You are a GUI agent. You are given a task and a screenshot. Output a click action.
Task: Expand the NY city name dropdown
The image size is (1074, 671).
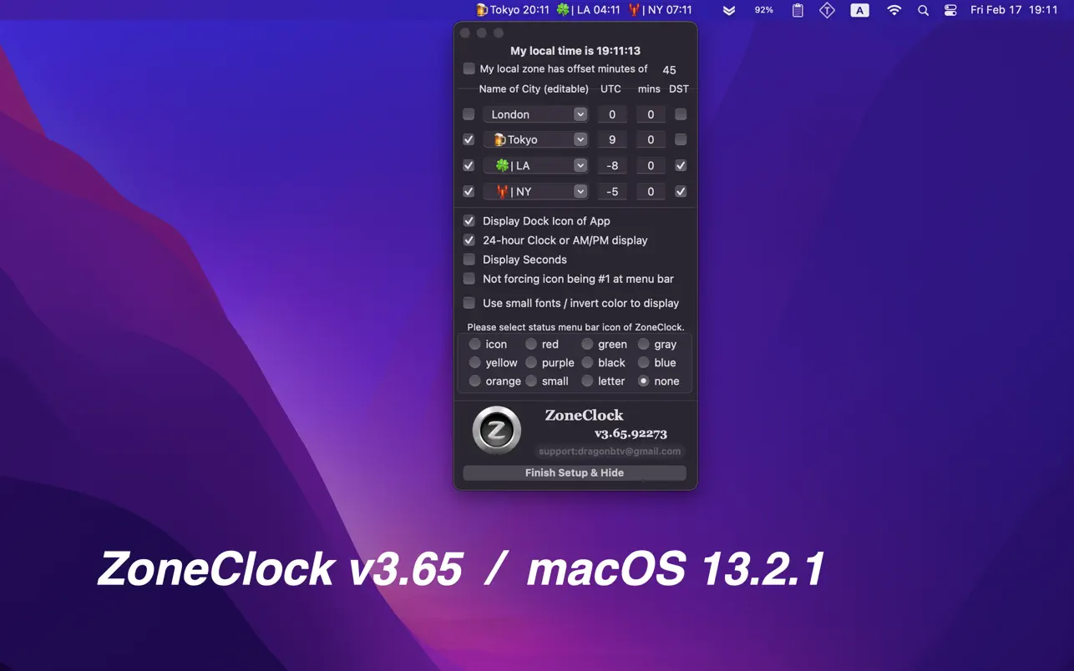click(x=580, y=191)
